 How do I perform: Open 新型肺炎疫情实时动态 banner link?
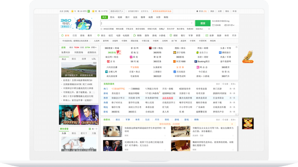[x=162, y=11]
